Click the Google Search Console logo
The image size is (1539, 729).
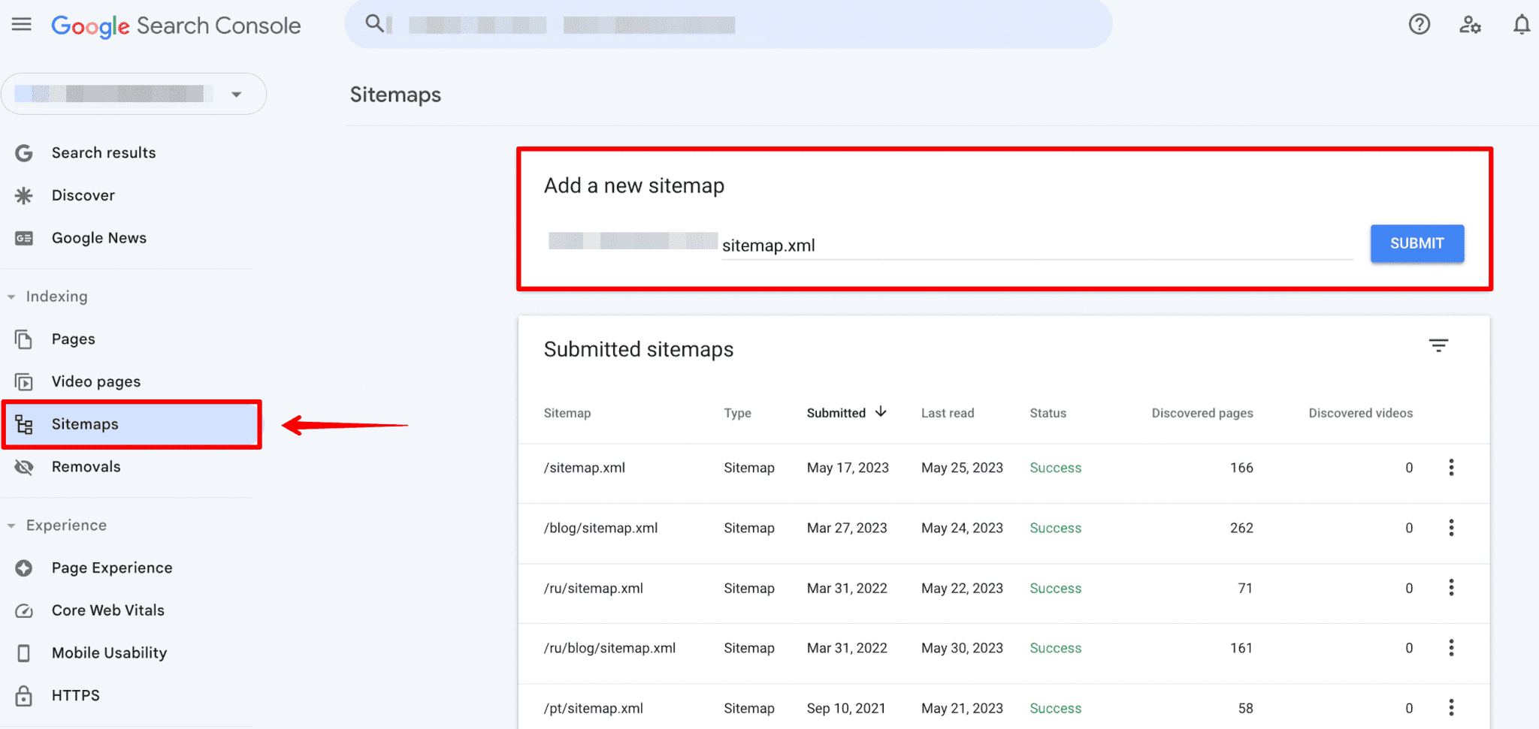176,26
